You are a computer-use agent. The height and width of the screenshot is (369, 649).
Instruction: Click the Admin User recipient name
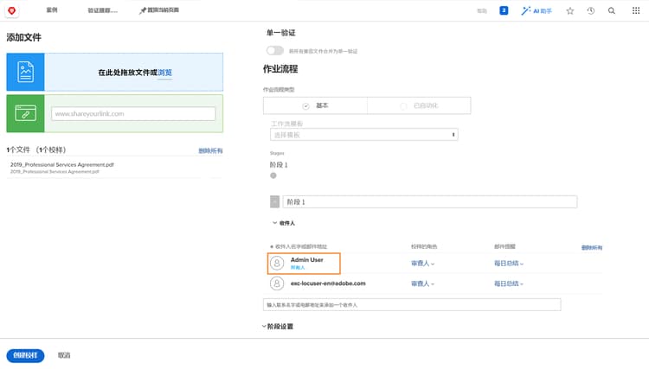click(306, 260)
